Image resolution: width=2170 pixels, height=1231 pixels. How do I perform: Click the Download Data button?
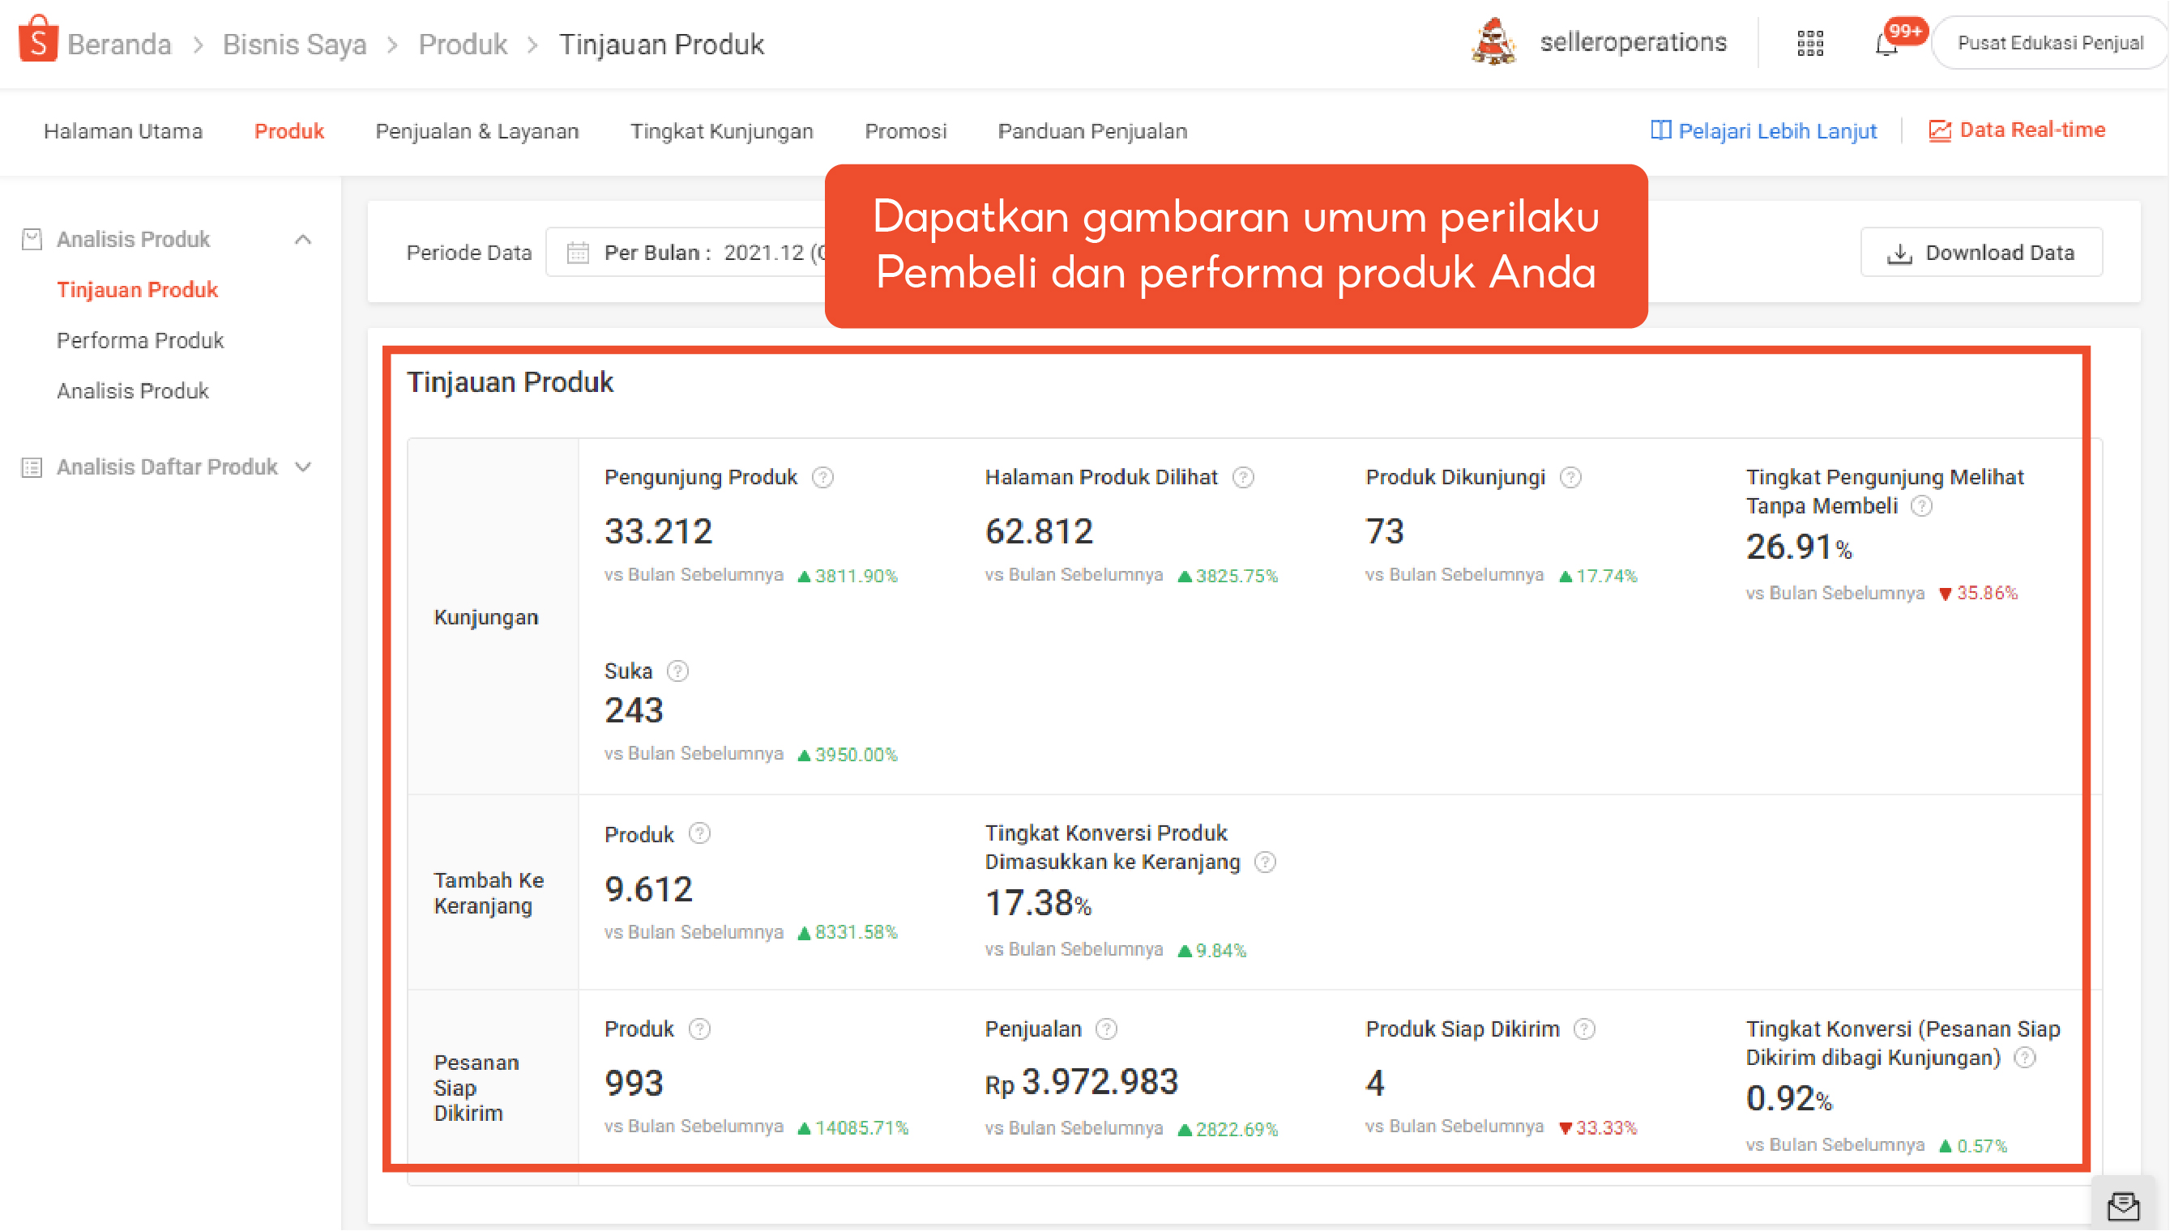1980,253
